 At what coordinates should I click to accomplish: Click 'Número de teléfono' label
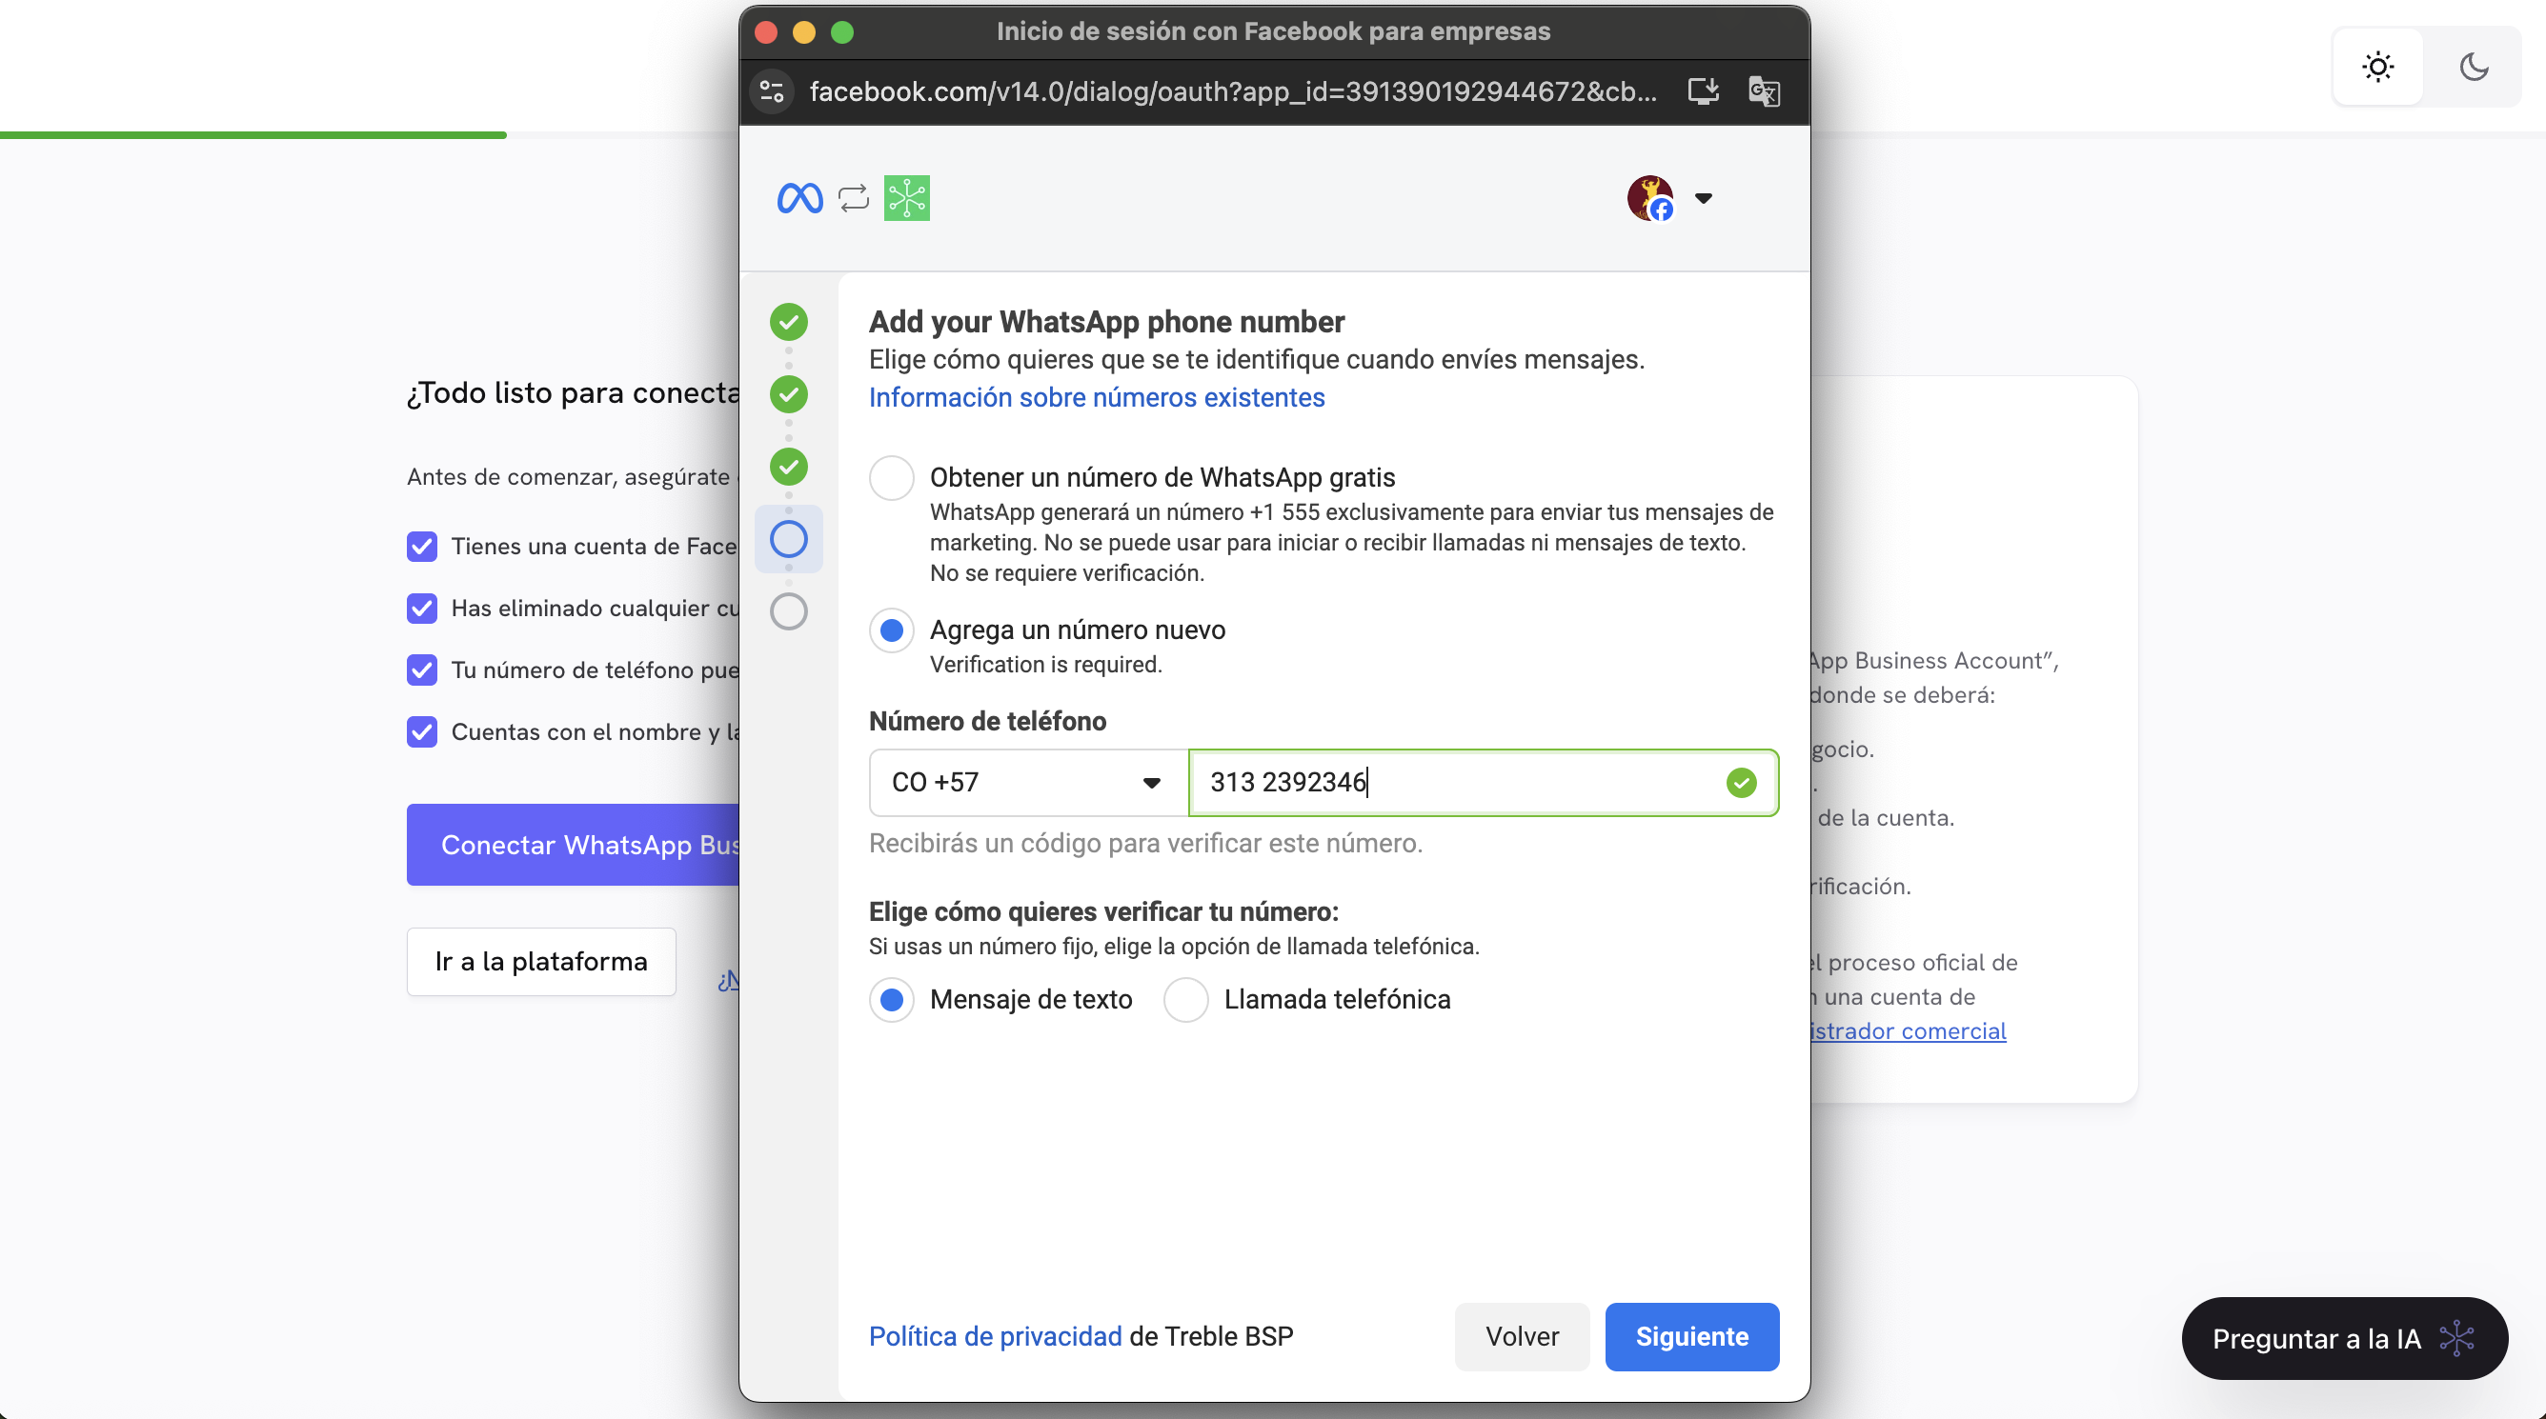coord(987,721)
